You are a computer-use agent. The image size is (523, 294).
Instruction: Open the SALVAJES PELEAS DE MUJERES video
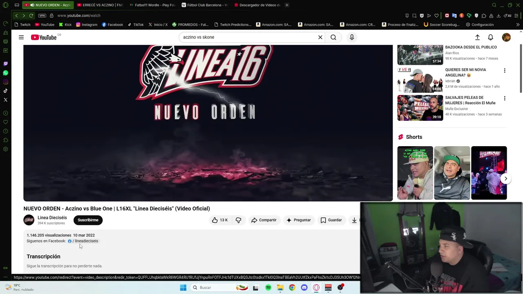pos(420,108)
